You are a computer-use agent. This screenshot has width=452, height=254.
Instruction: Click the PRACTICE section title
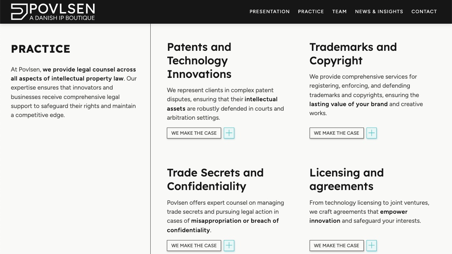click(x=41, y=49)
